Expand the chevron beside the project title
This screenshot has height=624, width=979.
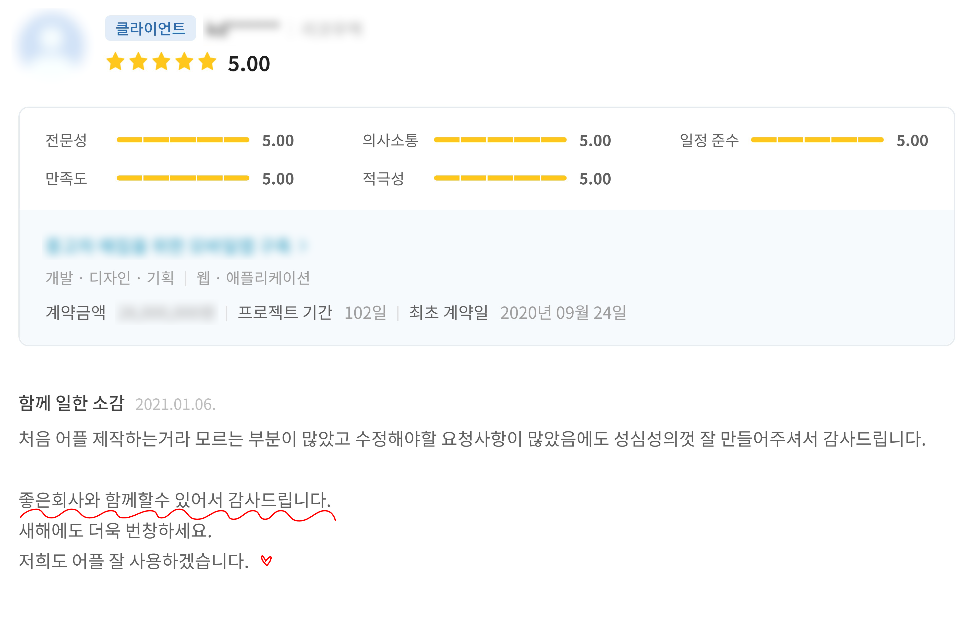[x=303, y=246]
